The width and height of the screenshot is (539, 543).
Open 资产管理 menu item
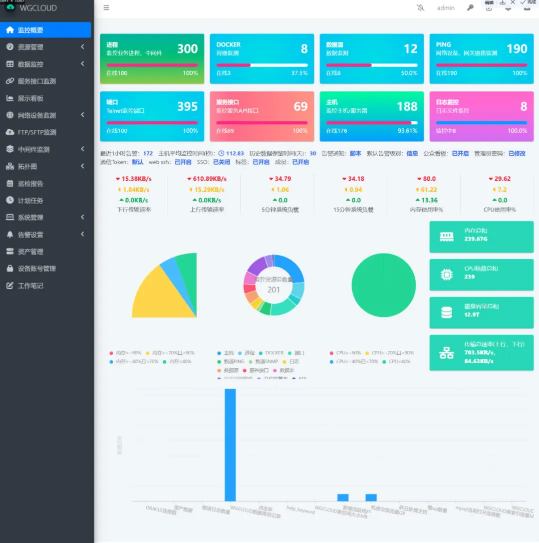pos(45,252)
